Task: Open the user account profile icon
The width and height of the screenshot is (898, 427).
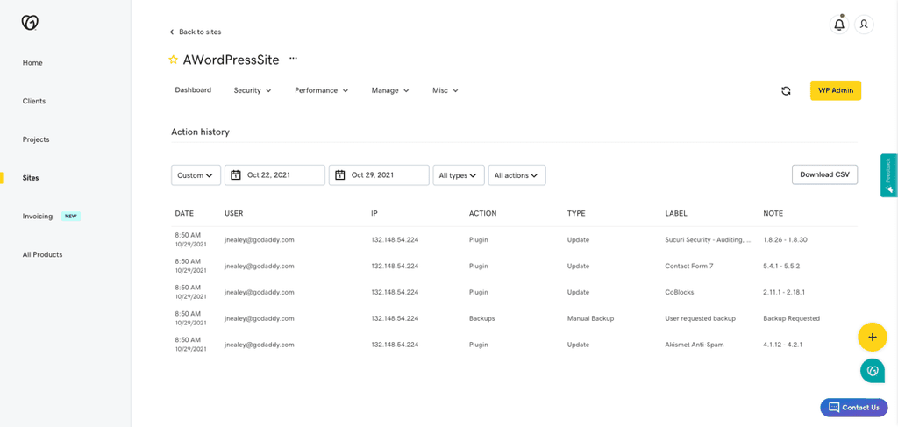Action: click(864, 25)
